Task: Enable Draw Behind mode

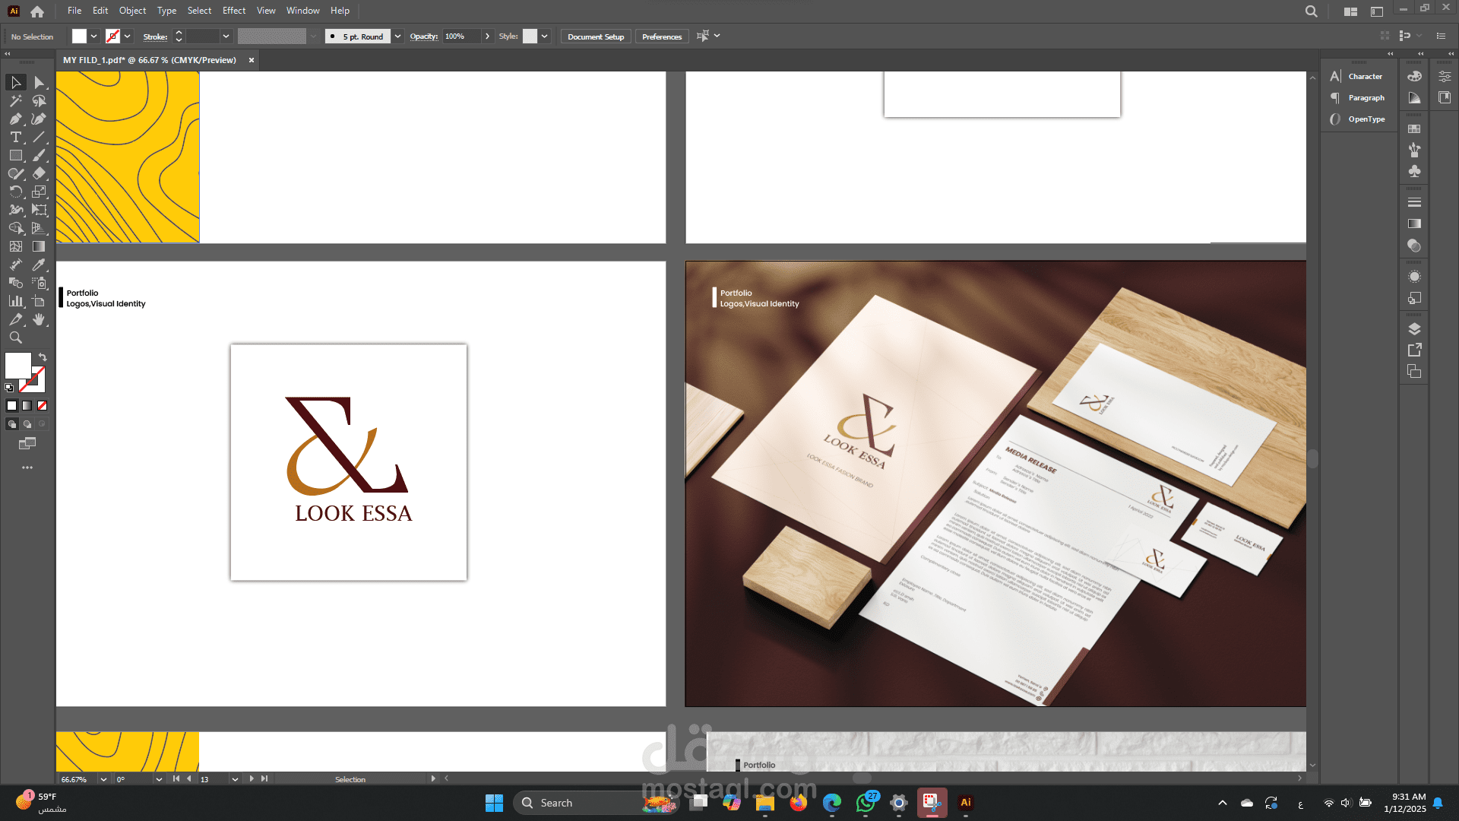Action: 27,424
